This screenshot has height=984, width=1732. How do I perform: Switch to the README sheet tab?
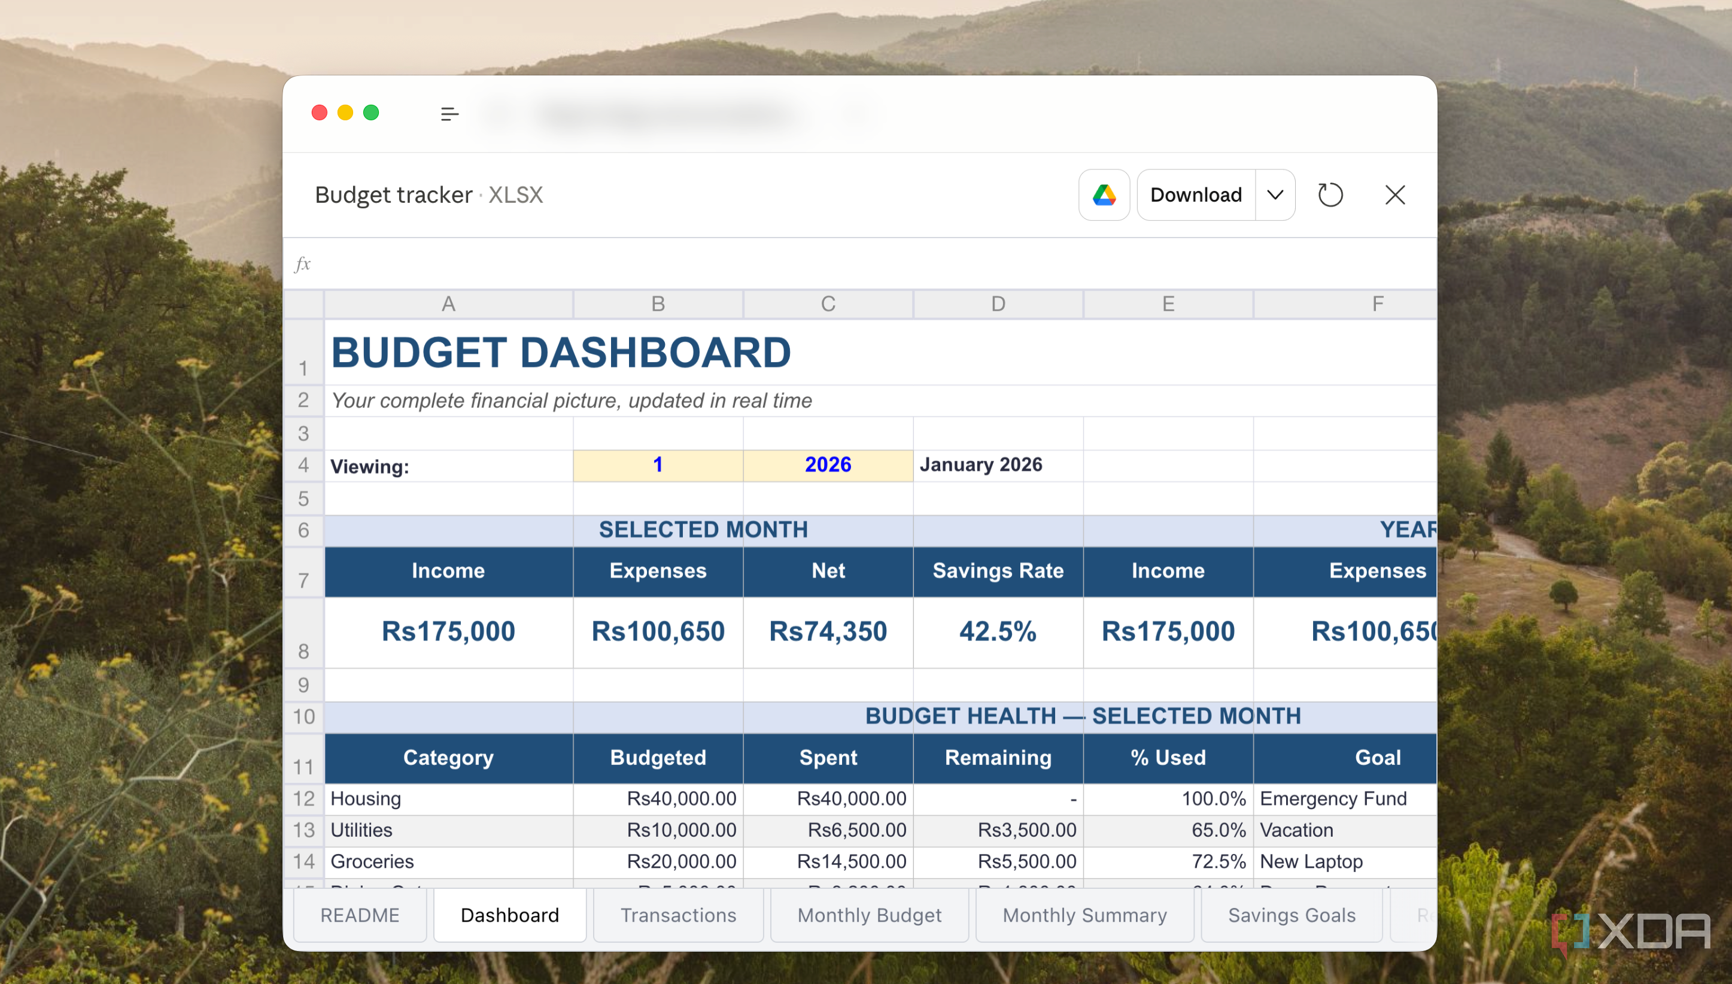click(360, 915)
